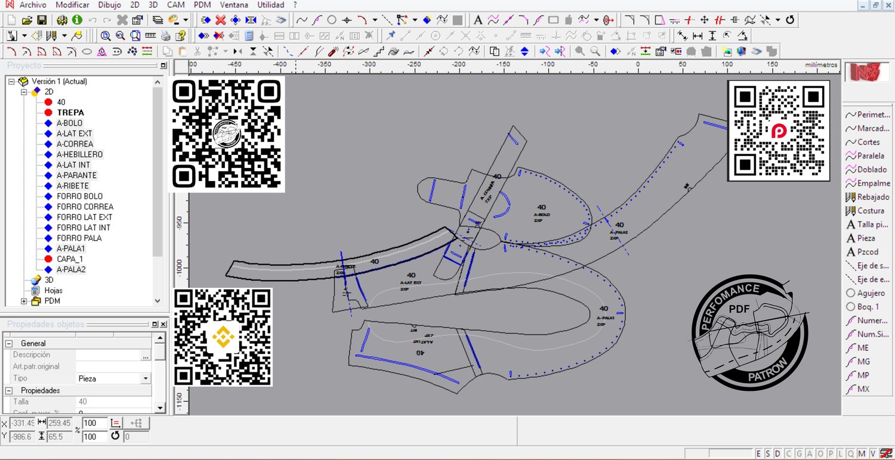The height and width of the screenshot is (460, 895).
Task: Click the red X delete piece icon
Action: click(x=221, y=20)
